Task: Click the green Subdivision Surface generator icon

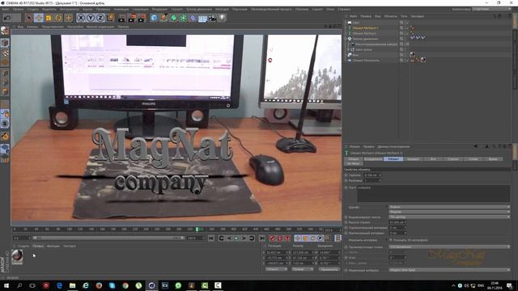Action: (173, 18)
